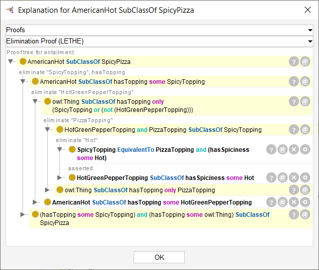
Task: Expand the owl:Thing hasTopping only PizzaTopping node
Action: click(47, 190)
